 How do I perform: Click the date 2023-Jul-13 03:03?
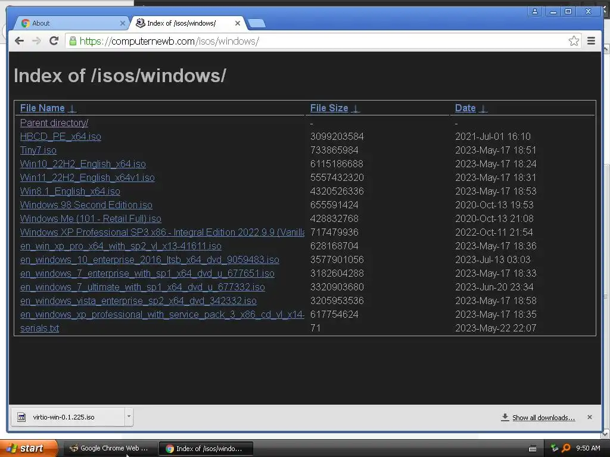pyautogui.click(x=493, y=259)
